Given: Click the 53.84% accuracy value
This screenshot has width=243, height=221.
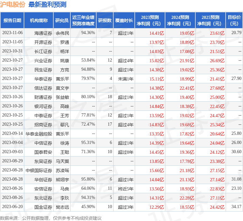Looking at the screenshot, I should (88, 60).
